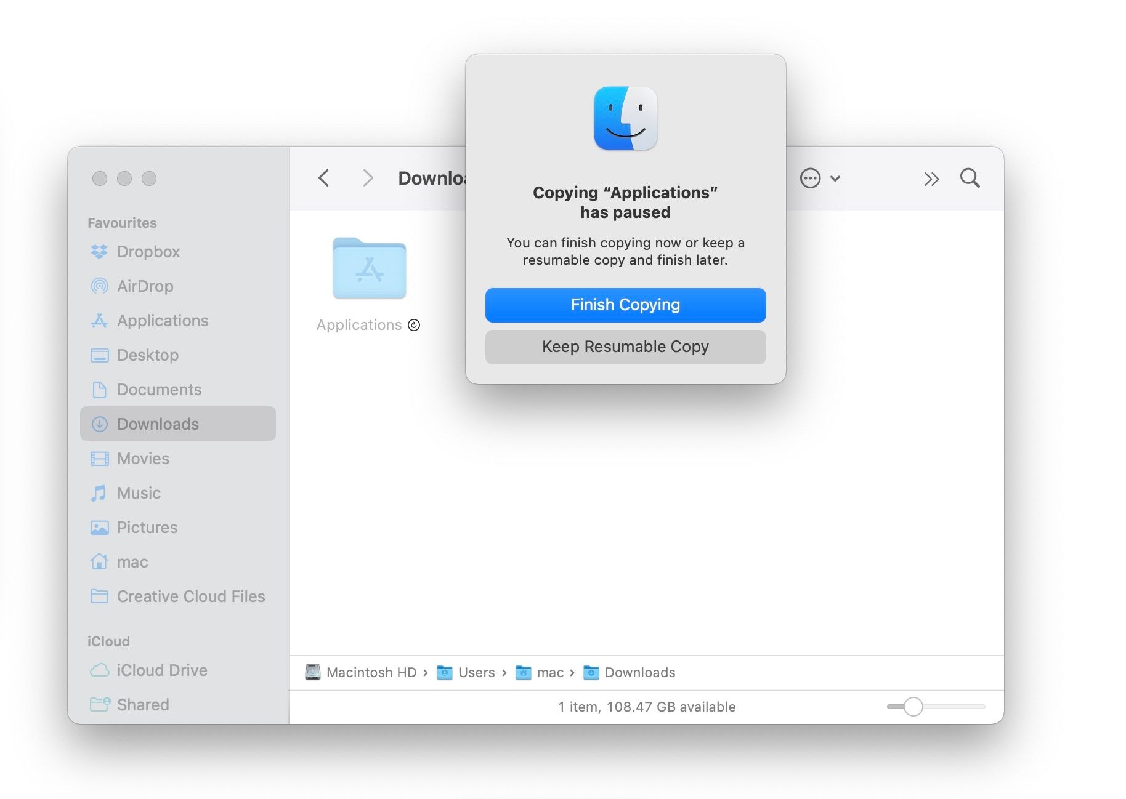Click mac in the path bar

(x=540, y=672)
